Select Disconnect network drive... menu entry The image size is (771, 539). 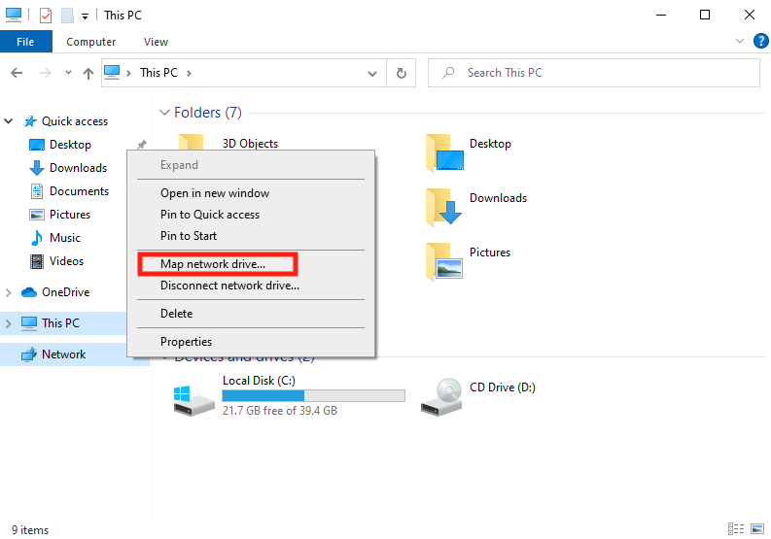click(x=229, y=286)
